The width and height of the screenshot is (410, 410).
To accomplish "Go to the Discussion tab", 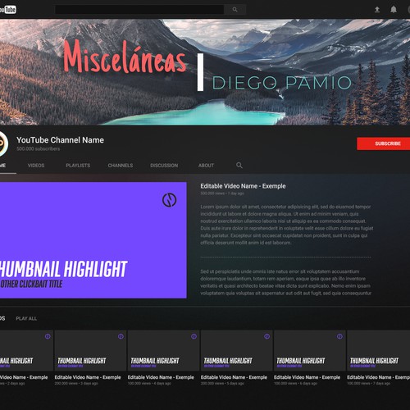I will point(164,166).
